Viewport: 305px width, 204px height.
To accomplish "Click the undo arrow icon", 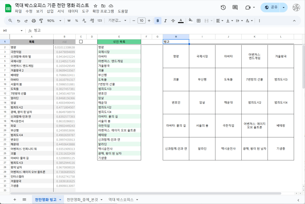I will click(18, 21).
